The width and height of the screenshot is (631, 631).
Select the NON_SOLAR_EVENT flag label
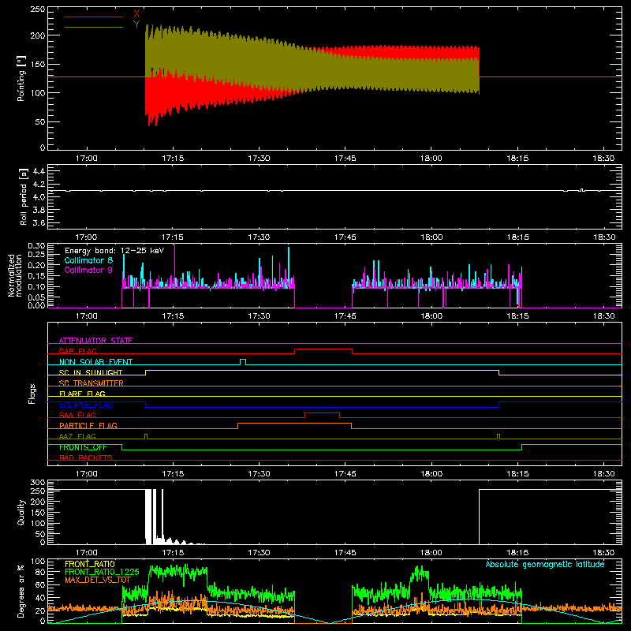click(x=95, y=362)
